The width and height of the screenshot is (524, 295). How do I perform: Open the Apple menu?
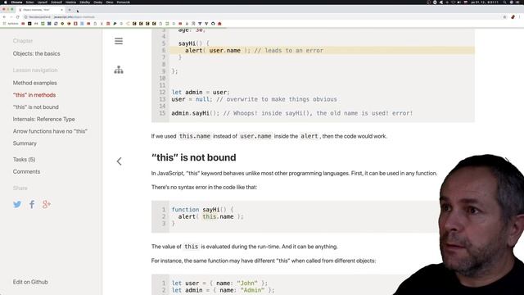pos(6,2)
